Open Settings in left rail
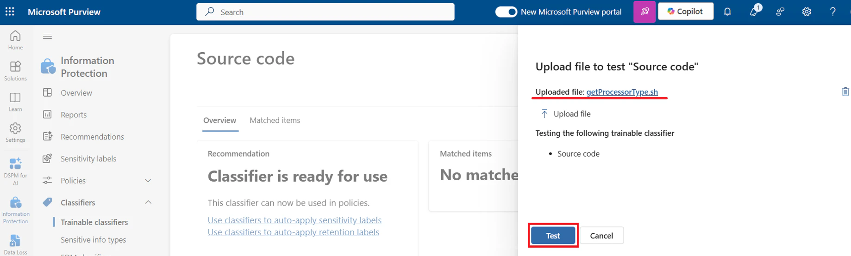851x256 pixels. (15, 133)
